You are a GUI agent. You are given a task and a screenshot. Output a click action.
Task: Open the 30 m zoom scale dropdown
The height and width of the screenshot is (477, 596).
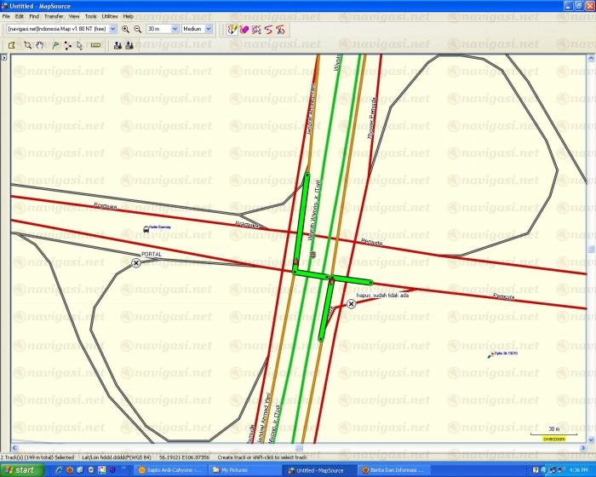point(175,29)
